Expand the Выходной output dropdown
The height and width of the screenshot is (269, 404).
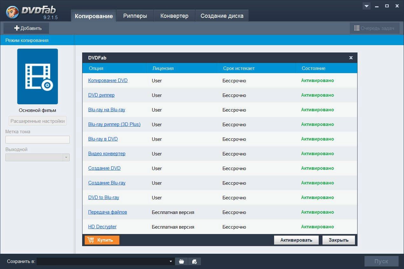pyautogui.click(x=66, y=157)
